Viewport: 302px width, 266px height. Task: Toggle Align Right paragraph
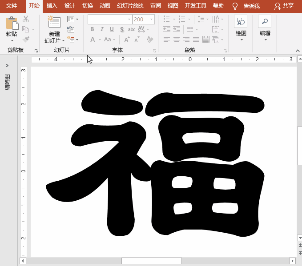[186, 40]
